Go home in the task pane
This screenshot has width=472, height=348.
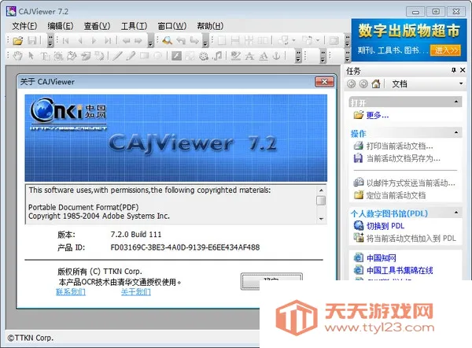[x=376, y=83]
